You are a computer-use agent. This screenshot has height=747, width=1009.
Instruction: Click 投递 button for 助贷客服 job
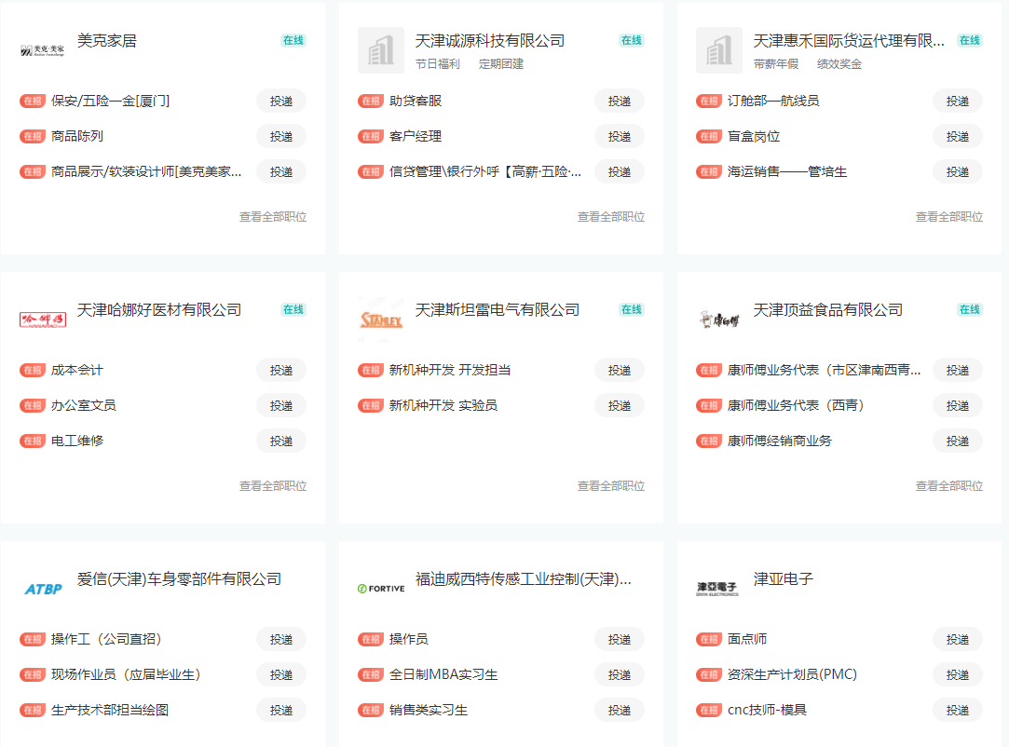pyautogui.click(x=620, y=101)
